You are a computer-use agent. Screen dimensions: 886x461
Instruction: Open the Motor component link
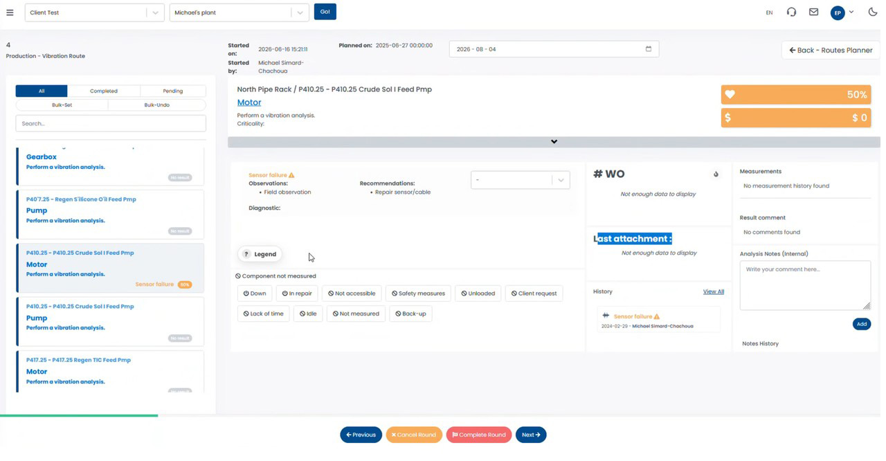249,102
